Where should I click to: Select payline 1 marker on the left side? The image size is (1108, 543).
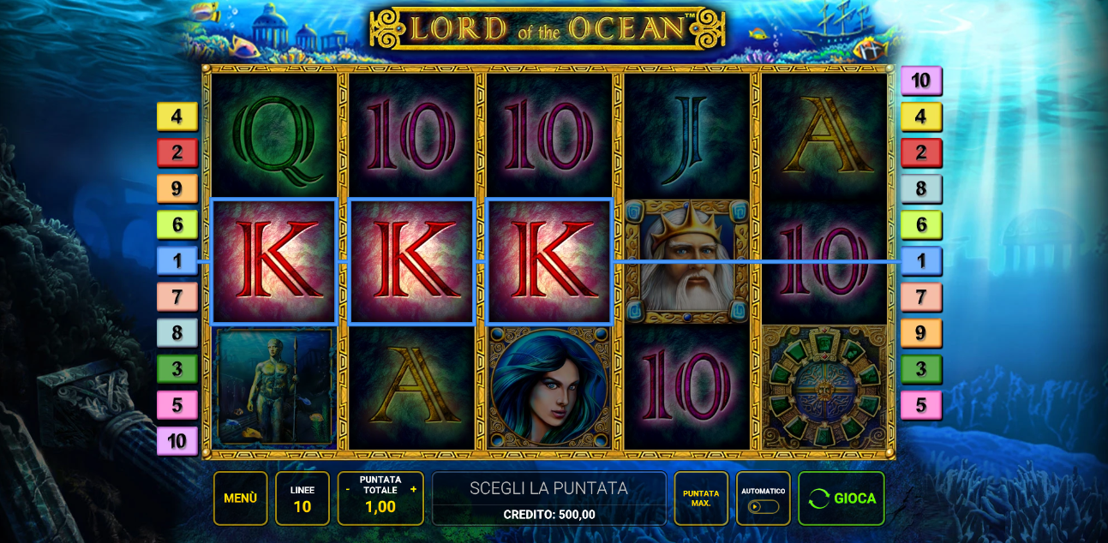click(177, 260)
